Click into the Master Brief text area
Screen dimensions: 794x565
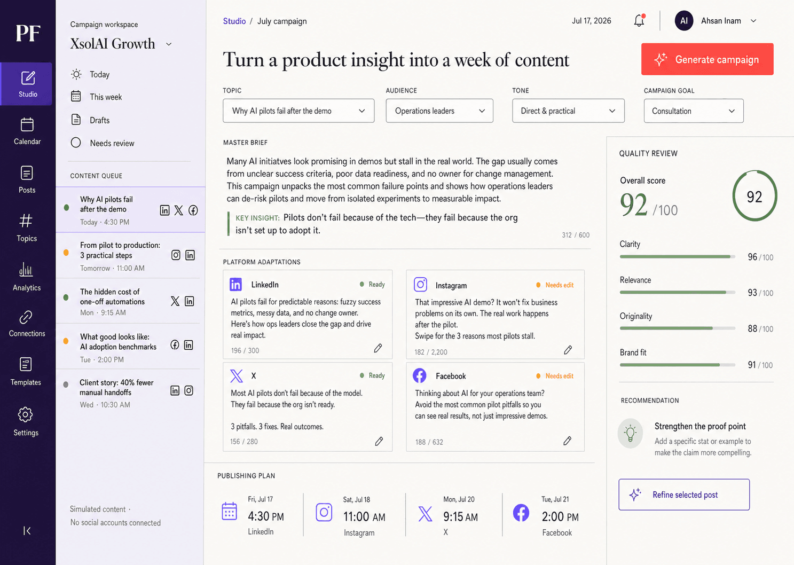pos(392,179)
